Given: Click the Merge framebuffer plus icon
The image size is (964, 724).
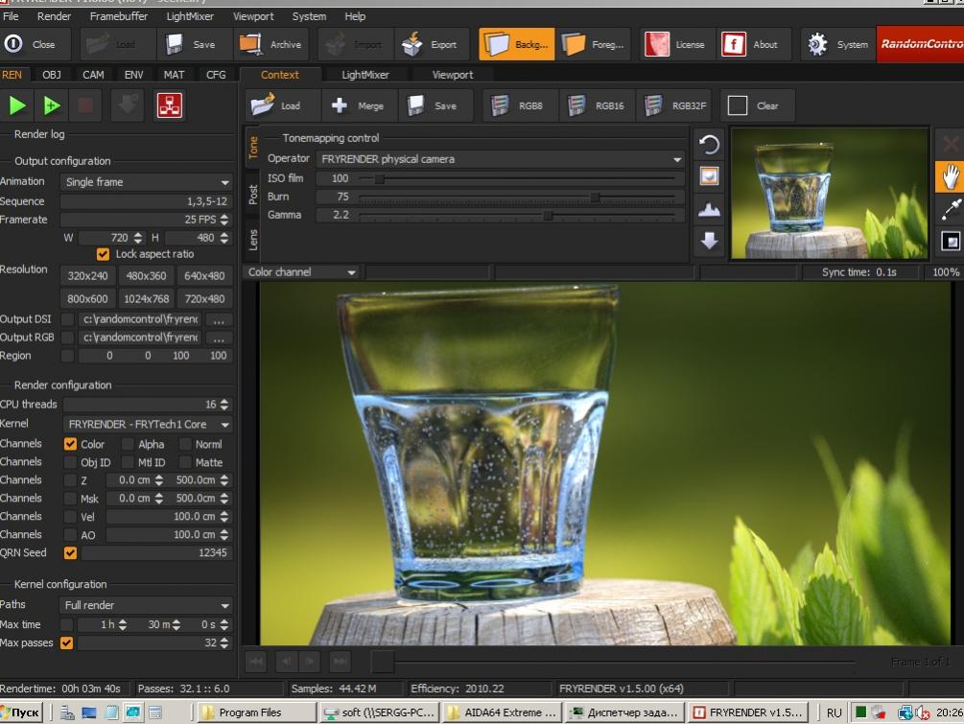Looking at the screenshot, I should 340,105.
